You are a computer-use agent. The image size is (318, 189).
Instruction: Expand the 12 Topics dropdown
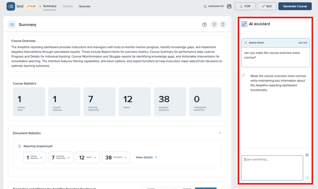point(88,157)
